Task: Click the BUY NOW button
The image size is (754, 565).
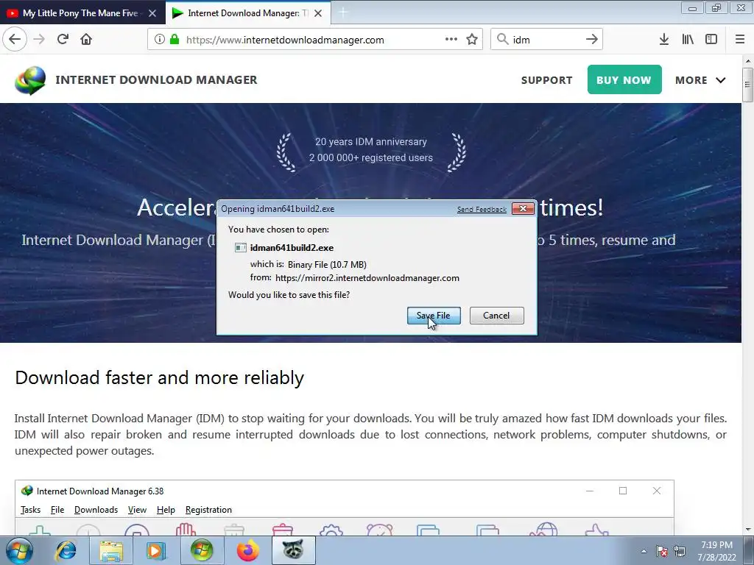Action: [x=624, y=79]
